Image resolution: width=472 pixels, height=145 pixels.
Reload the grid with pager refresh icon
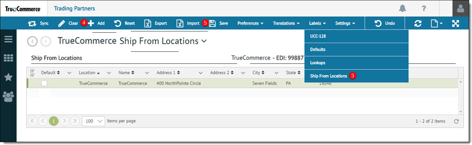(x=456, y=121)
